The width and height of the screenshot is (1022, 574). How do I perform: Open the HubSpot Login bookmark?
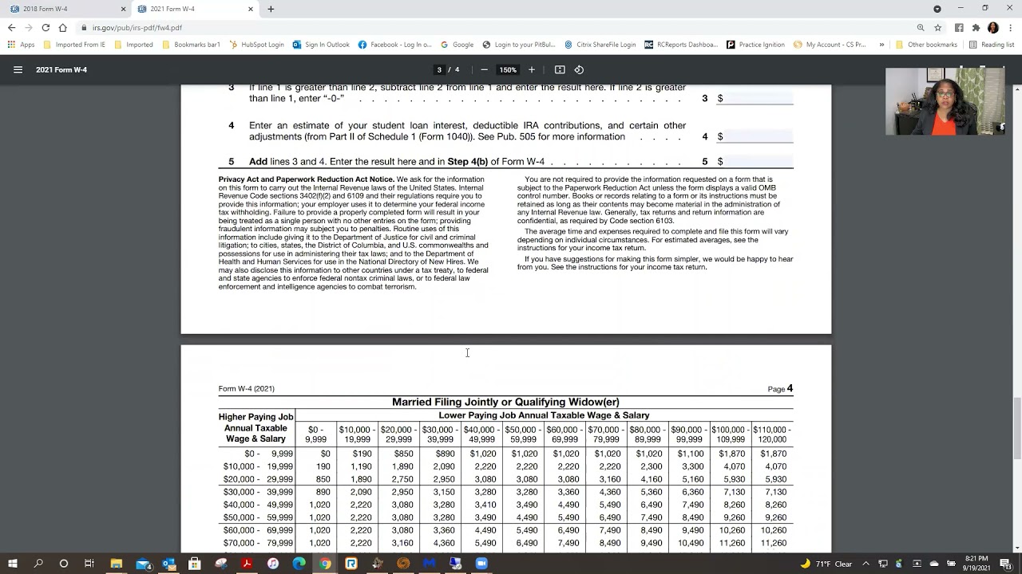click(x=256, y=45)
